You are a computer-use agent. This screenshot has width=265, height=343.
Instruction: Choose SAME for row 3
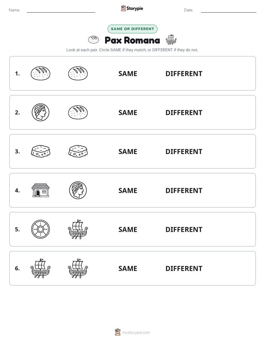(128, 151)
